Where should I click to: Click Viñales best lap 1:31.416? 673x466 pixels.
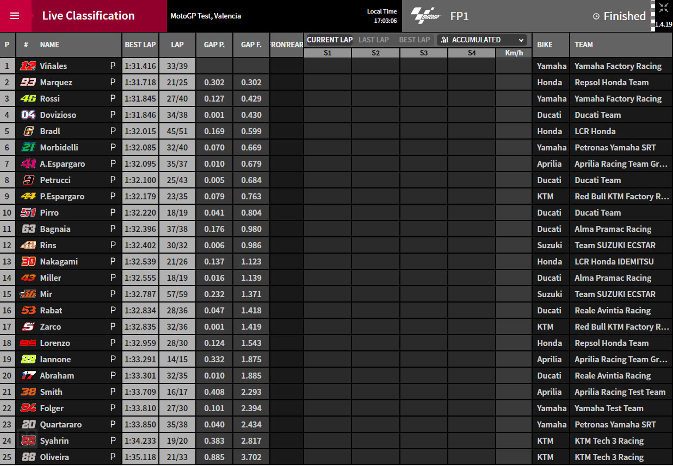(x=140, y=66)
